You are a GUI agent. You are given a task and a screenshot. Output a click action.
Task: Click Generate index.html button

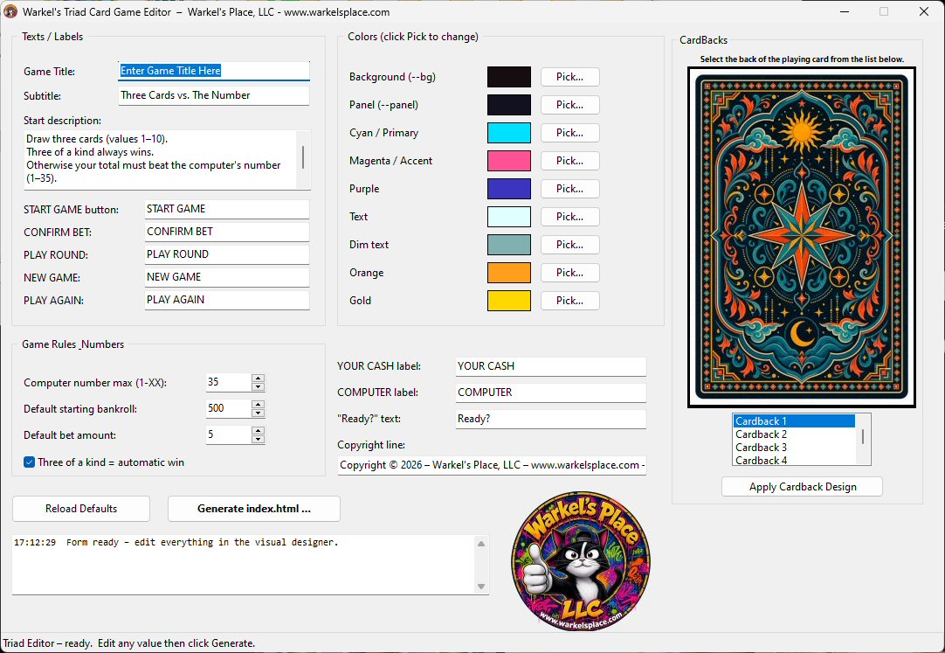tap(254, 509)
